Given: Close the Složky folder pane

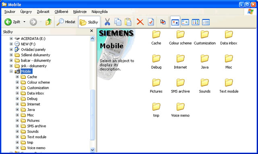Looking at the screenshot, I should (x=92, y=31).
